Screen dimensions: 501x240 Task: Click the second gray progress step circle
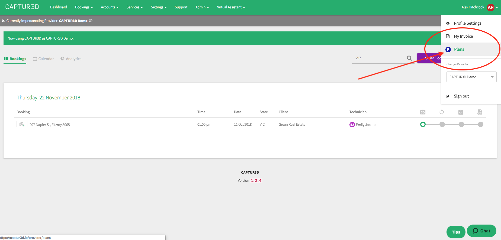click(442, 124)
